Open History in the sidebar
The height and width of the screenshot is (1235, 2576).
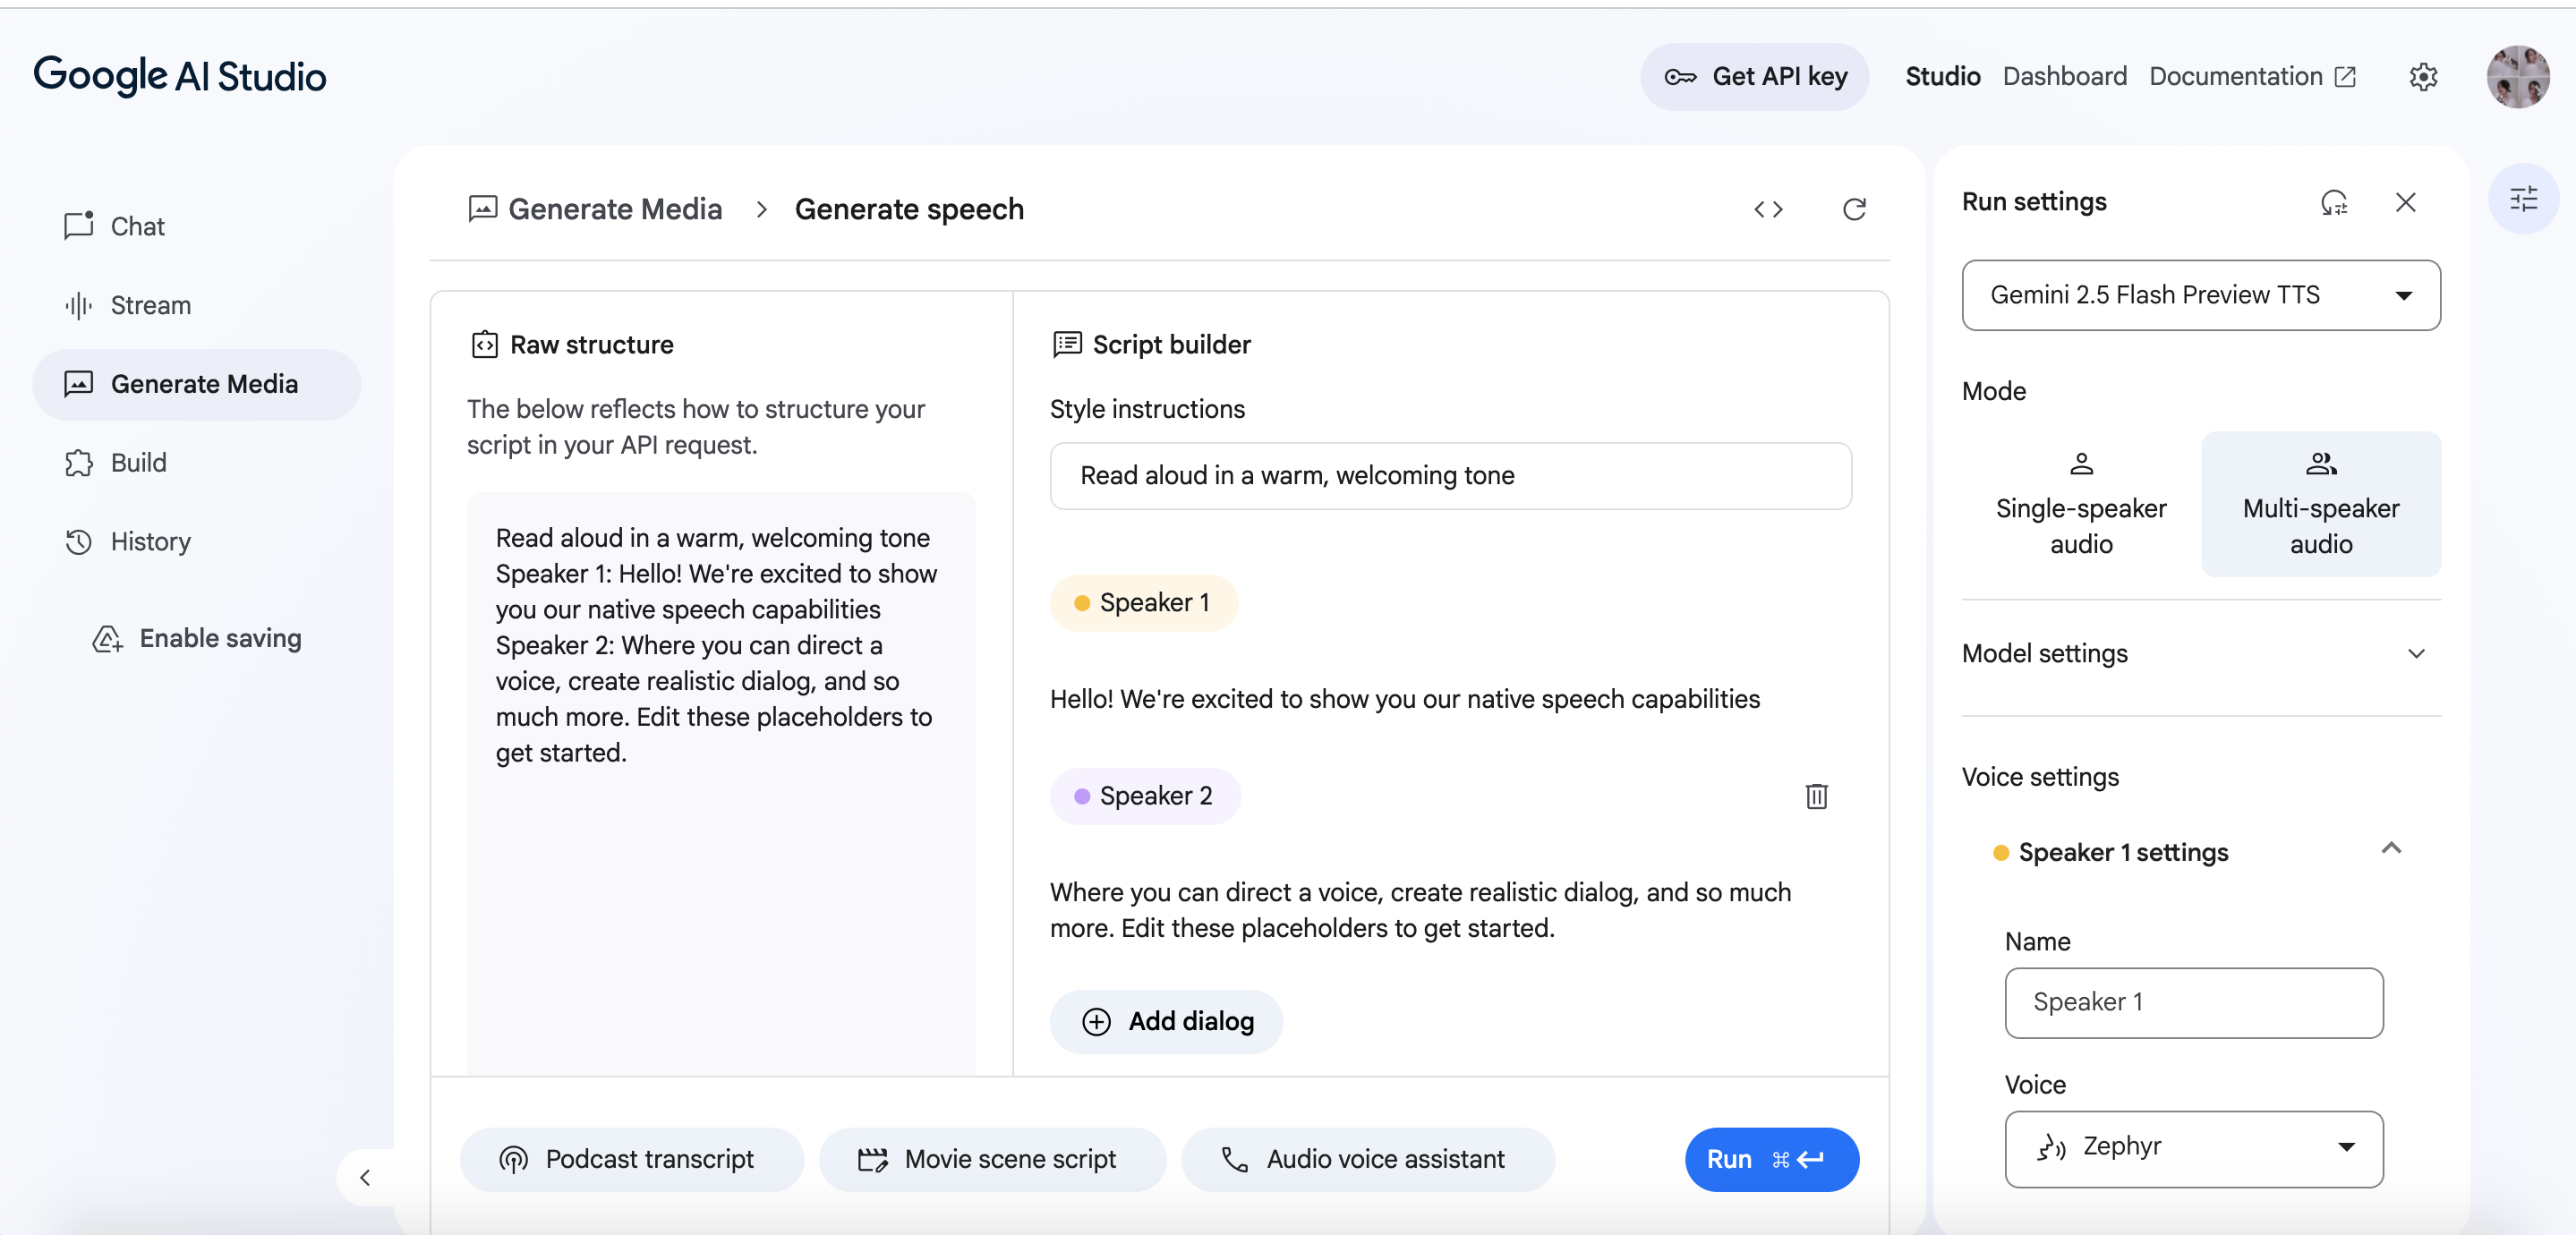coord(196,542)
